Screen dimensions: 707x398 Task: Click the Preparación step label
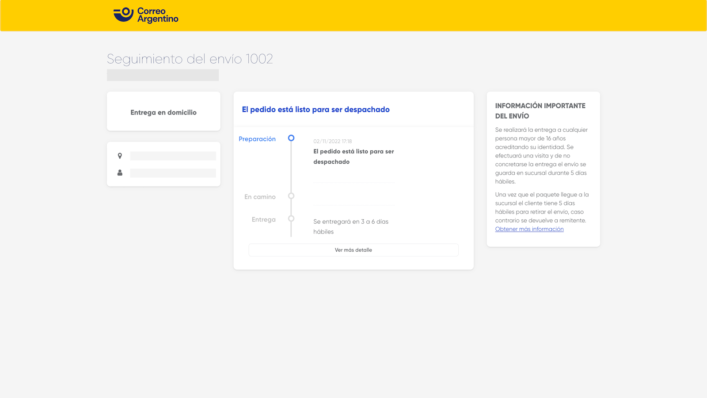tap(257, 139)
